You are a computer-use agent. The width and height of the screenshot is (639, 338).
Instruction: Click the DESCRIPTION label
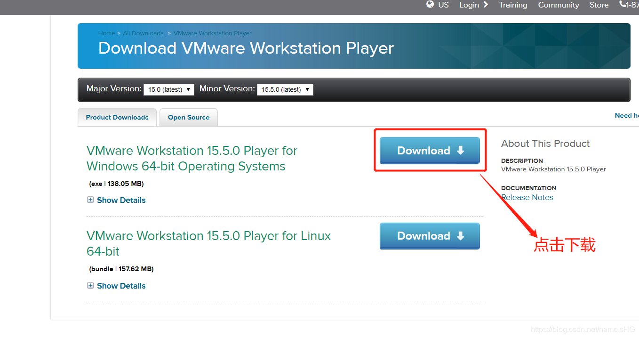click(x=522, y=161)
